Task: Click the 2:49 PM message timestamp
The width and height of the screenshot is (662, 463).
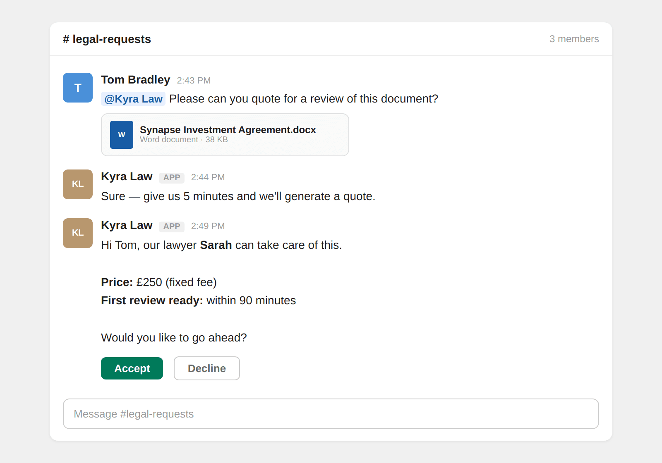Action: click(208, 226)
